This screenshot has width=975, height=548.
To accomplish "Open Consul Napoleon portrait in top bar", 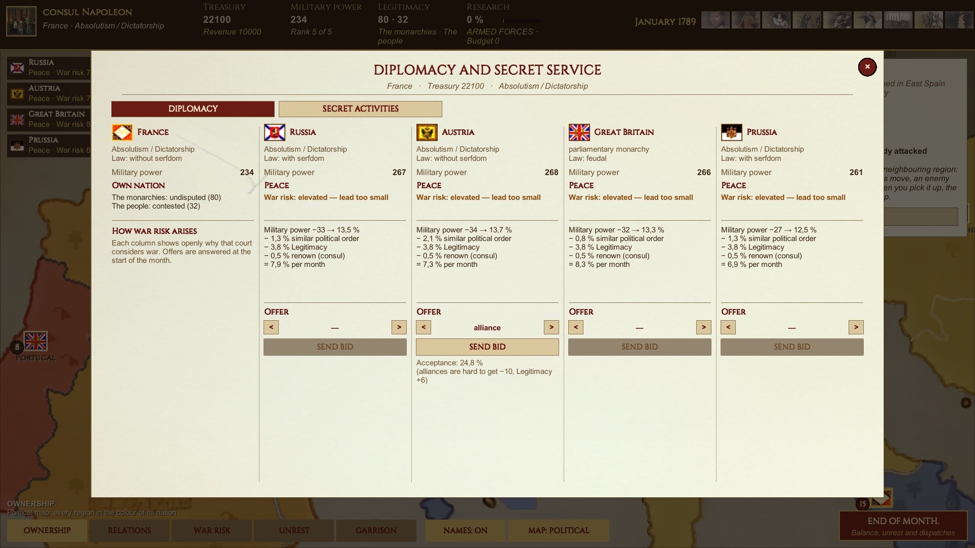I will pyautogui.click(x=21, y=21).
